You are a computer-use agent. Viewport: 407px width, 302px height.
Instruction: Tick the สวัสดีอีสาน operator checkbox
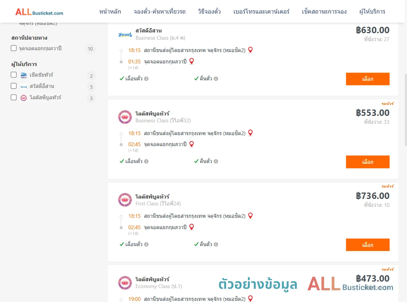(14, 86)
